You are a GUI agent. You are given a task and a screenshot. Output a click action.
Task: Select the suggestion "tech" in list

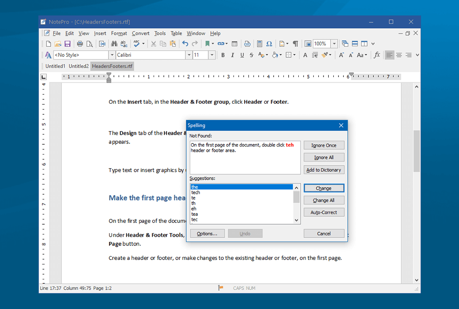coord(241,192)
